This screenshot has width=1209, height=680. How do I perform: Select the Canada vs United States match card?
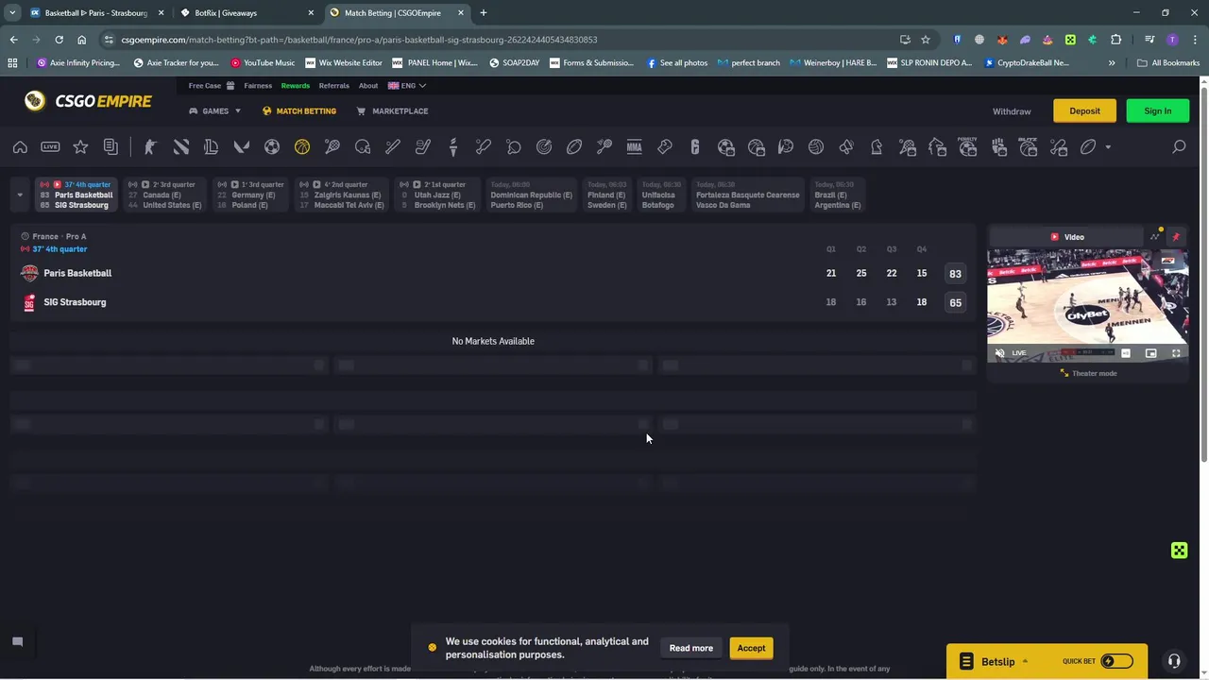pyautogui.click(x=165, y=195)
